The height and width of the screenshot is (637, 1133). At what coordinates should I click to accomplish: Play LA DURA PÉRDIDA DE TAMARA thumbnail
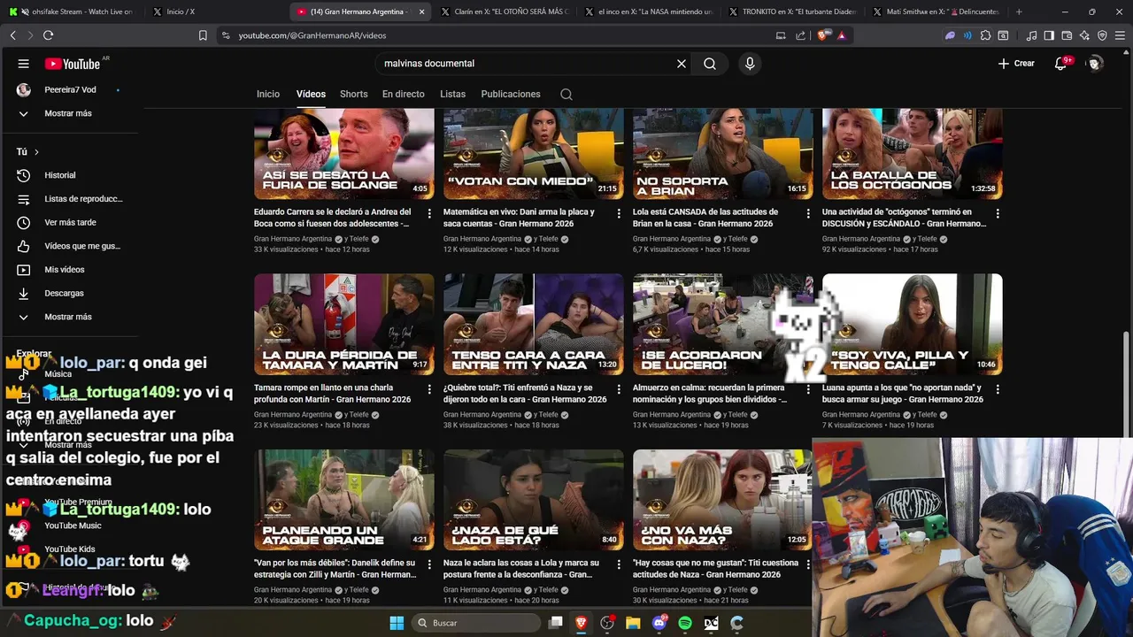click(344, 324)
